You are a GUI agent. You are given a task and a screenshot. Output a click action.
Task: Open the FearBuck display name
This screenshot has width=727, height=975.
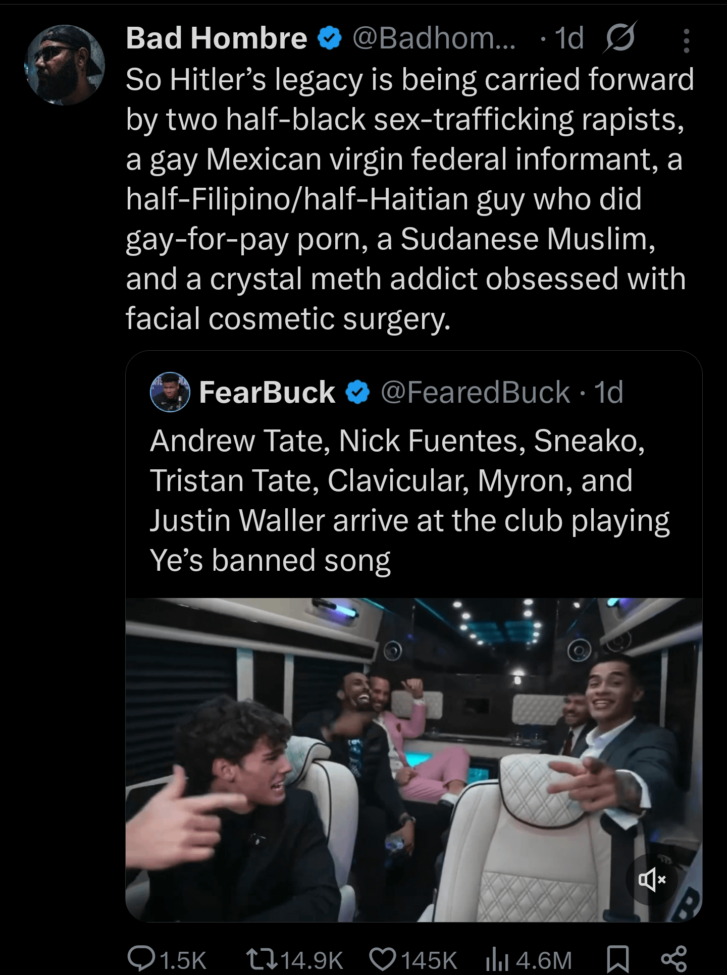coord(267,393)
